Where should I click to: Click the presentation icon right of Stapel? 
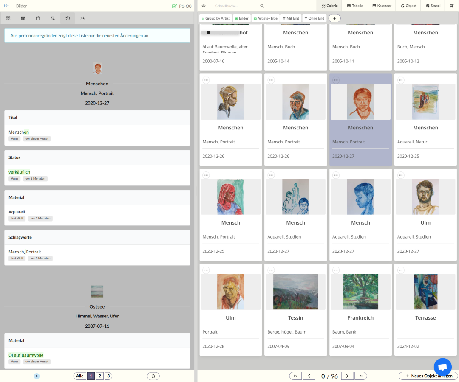452,6
